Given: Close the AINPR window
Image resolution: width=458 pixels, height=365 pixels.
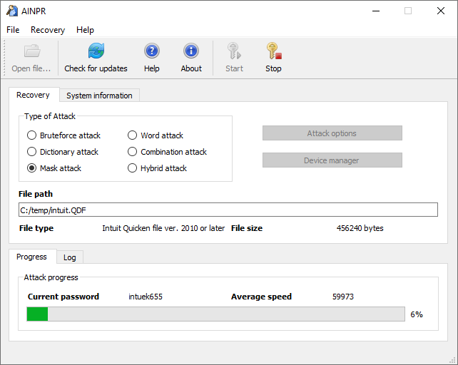Looking at the screenshot, I should 441,11.
